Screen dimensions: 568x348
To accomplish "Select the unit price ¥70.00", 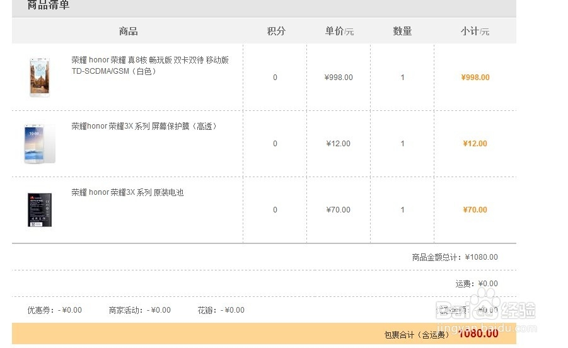I will (x=339, y=210).
